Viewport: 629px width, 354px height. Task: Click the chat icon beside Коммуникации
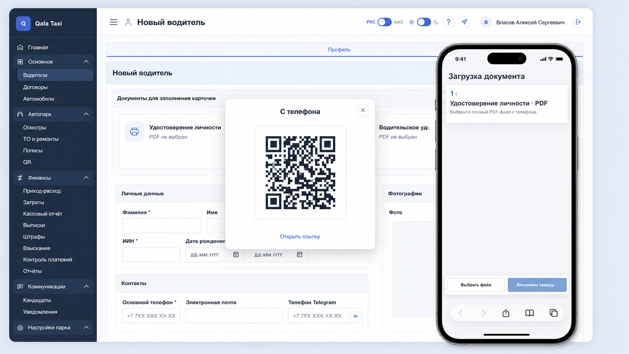(20, 287)
